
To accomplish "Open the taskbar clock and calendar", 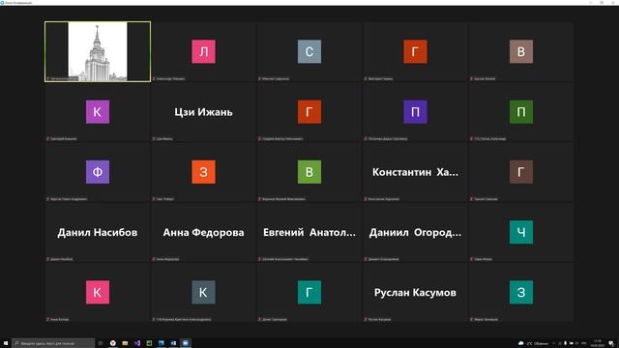I will click(x=598, y=343).
